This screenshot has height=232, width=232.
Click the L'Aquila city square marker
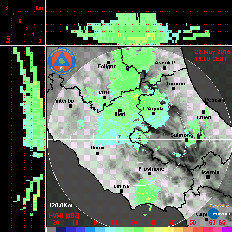[x=153, y=114]
